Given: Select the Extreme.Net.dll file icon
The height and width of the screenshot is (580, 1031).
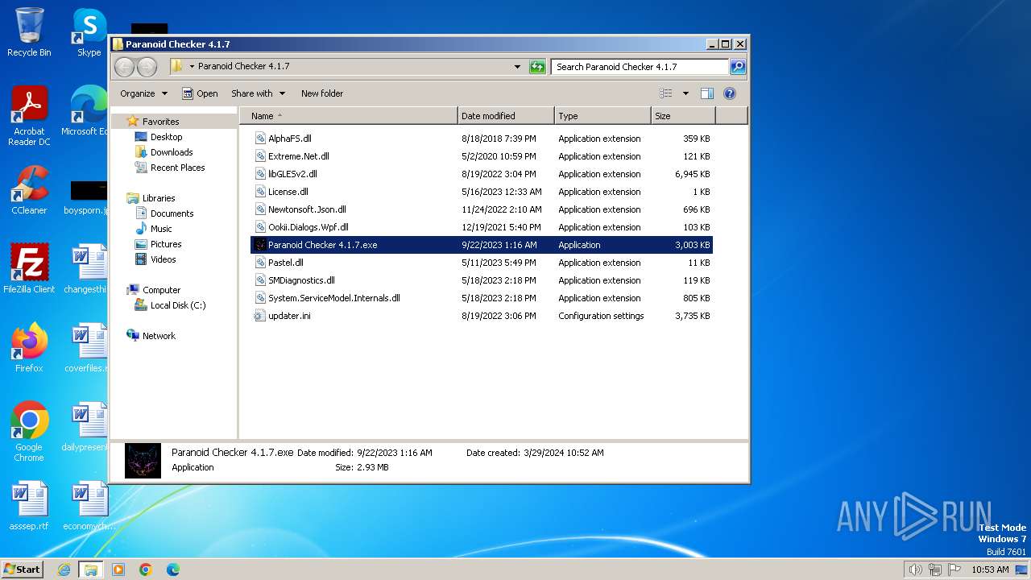Looking at the screenshot, I should click(x=260, y=156).
